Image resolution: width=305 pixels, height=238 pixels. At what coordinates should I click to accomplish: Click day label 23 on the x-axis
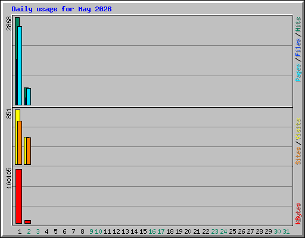(214, 231)
